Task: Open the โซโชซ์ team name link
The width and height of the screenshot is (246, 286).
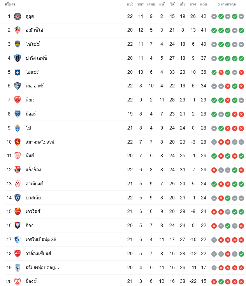Action: click(x=33, y=44)
